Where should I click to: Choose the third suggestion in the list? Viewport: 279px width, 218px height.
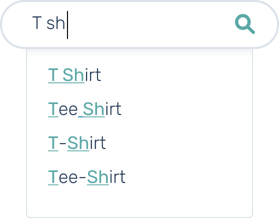pyautogui.click(x=77, y=142)
